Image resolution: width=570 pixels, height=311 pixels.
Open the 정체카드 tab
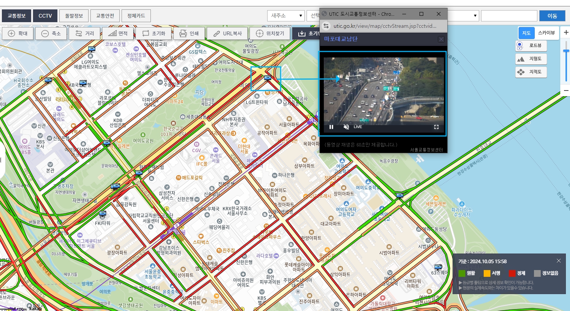(x=136, y=16)
